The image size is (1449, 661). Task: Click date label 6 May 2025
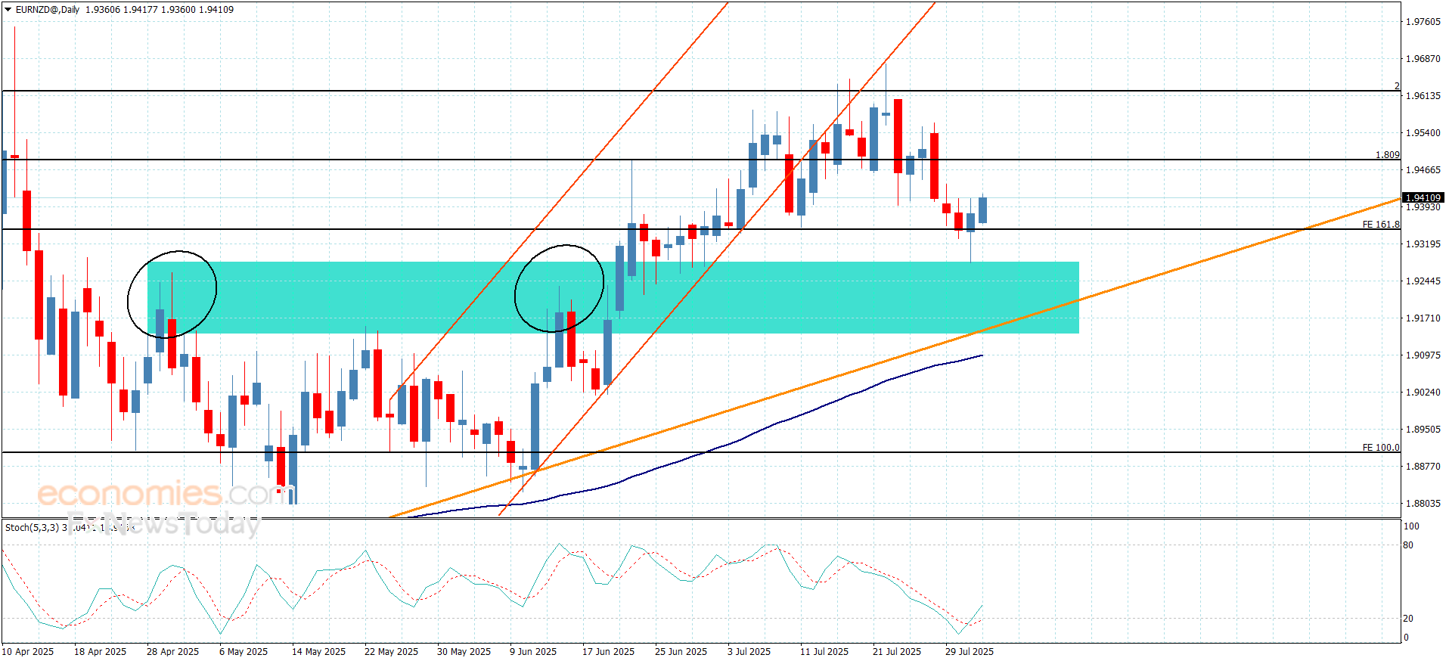tap(244, 652)
